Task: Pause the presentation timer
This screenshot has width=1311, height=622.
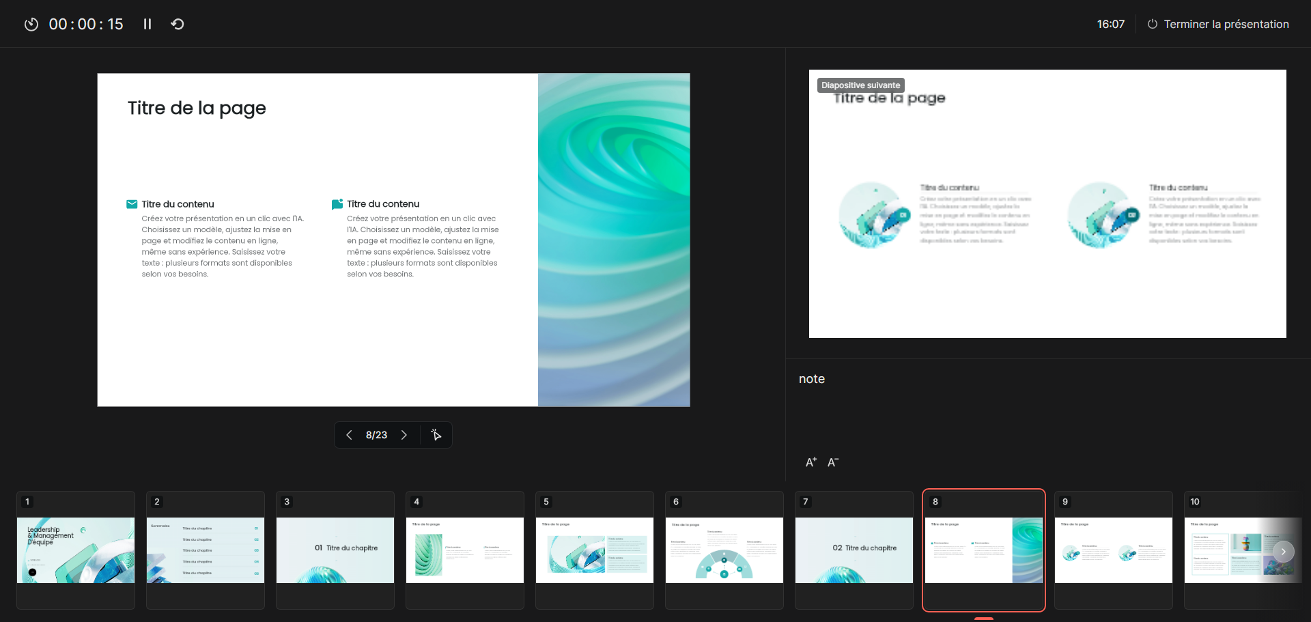Action: pos(147,24)
